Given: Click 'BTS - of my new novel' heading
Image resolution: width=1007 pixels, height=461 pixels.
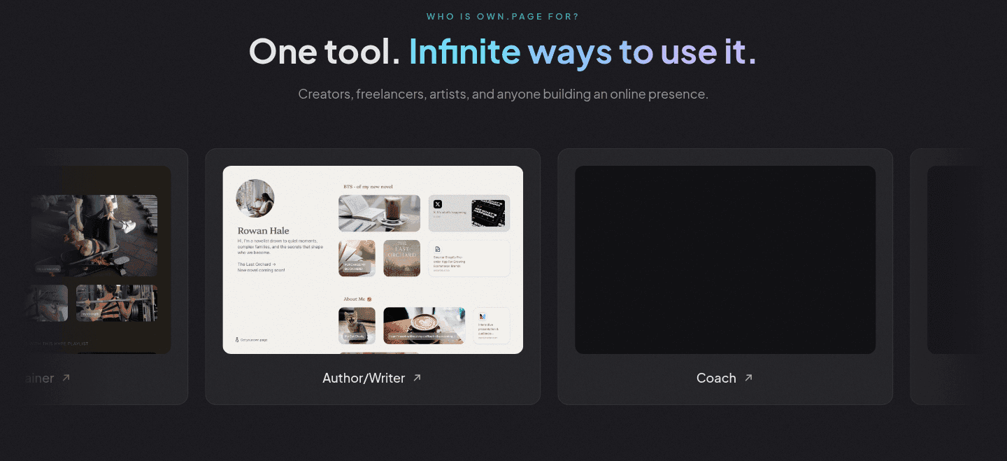Looking at the screenshot, I should point(369,187).
